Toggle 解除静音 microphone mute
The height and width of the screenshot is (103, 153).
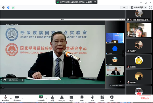(x=5, y=98)
